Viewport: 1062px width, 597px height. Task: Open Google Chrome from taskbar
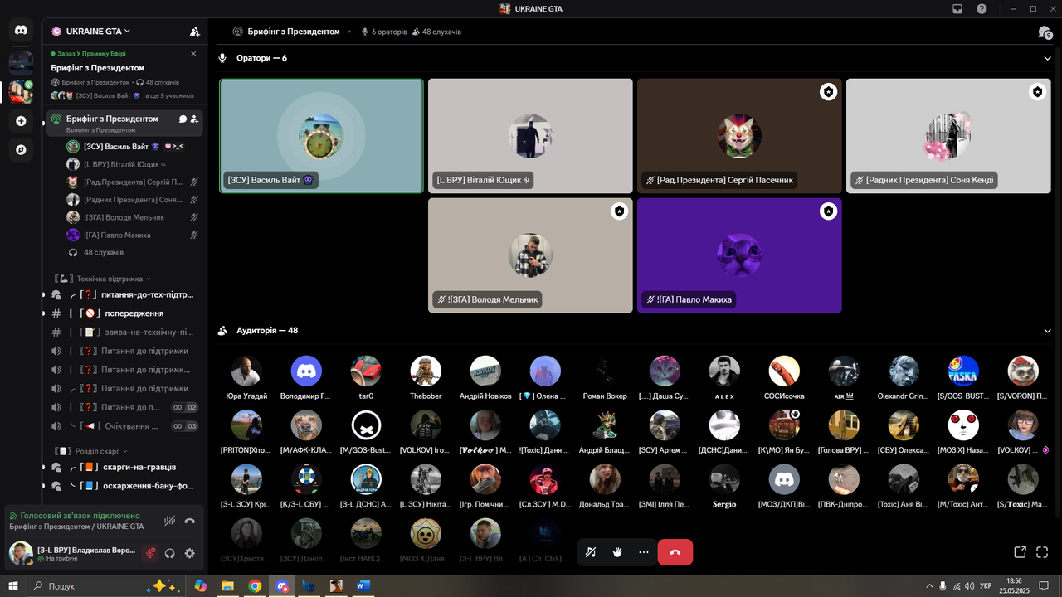click(x=255, y=586)
